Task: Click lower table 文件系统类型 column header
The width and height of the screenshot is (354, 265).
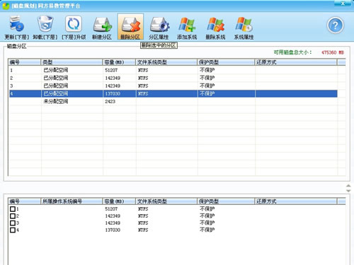Action: (x=166, y=201)
